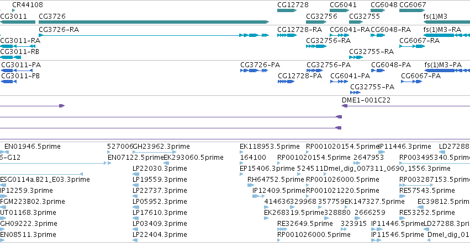470x243 pixels.
Task: Click transcript CG12728-RA
Action: tap(300, 30)
